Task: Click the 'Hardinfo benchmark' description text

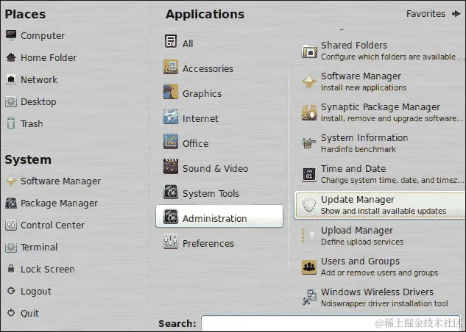Action: pos(359,149)
